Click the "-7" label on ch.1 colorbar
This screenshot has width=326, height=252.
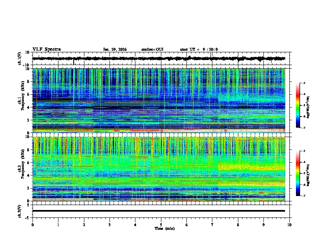coord(304,128)
